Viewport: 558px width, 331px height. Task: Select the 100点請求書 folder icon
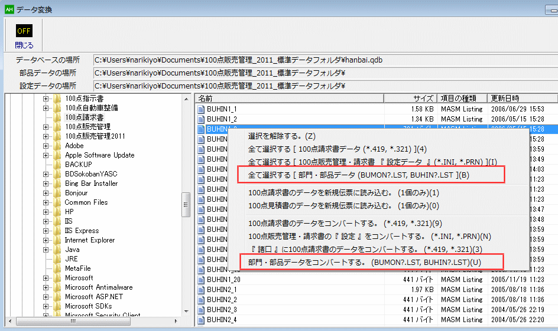coord(57,117)
